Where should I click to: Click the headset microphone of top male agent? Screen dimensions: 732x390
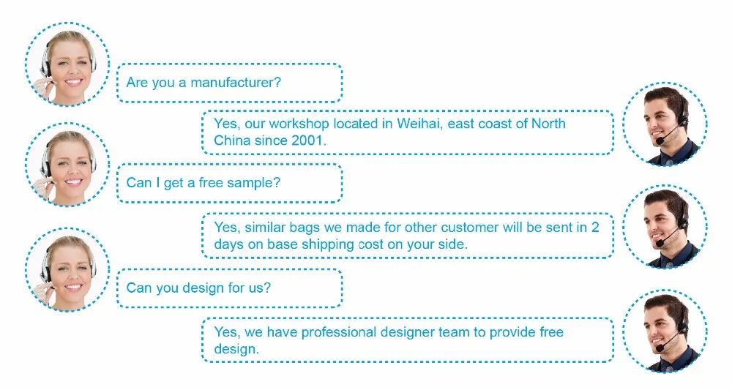(x=660, y=140)
